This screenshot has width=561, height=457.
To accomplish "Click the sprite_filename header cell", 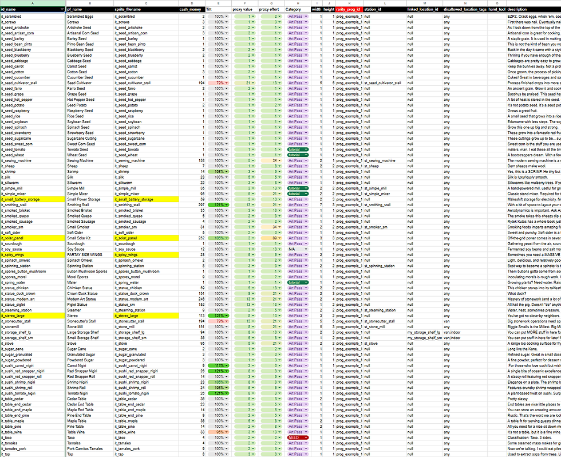I will (x=146, y=9).
